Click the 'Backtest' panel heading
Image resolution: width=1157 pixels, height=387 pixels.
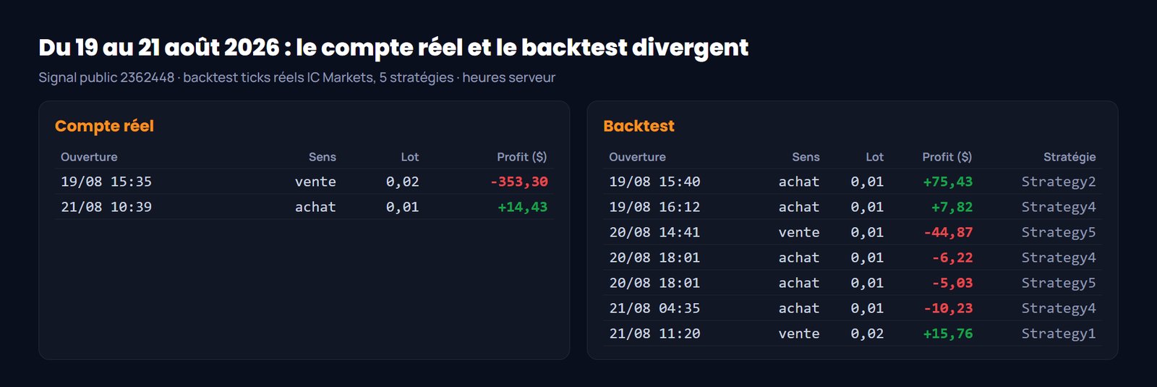639,126
